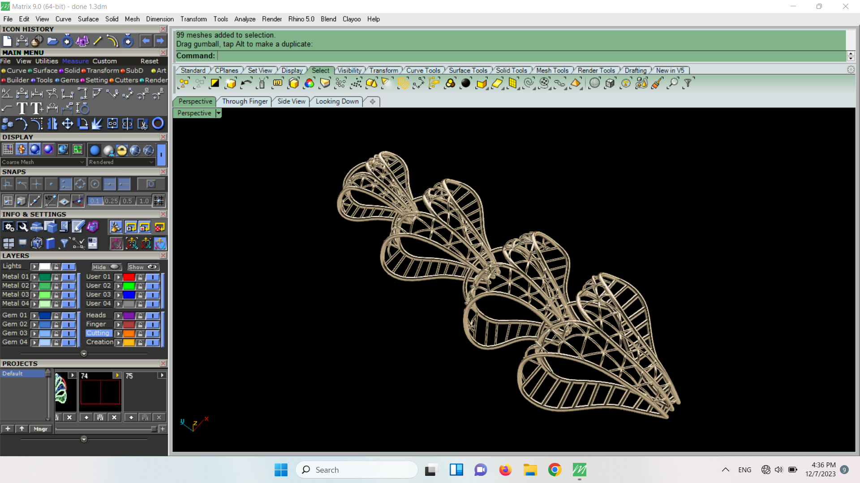Click the move arrows transform icon
Screen dimensions: 860x483
[x=67, y=123]
